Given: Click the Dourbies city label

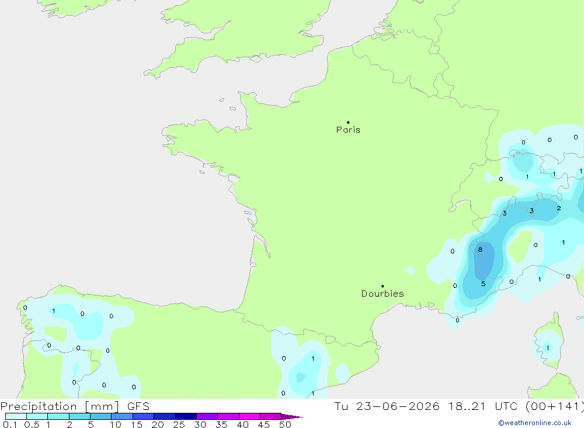Looking at the screenshot, I should [383, 294].
